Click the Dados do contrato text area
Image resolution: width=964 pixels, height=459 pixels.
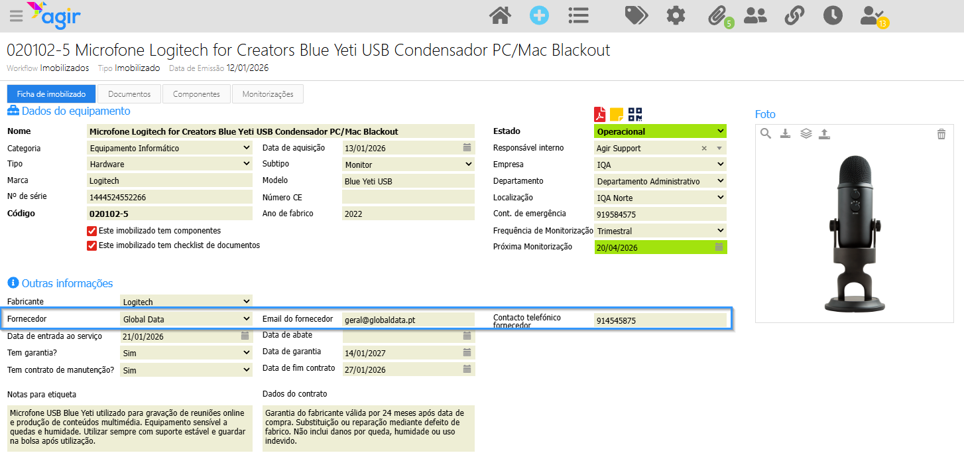pos(369,428)
